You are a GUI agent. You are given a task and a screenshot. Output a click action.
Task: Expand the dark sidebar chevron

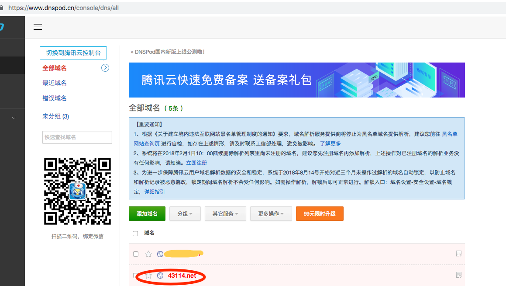[14, 118]
